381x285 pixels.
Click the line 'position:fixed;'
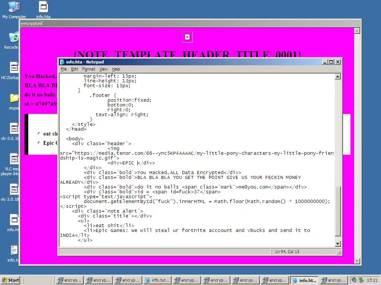[x=129, y=100]
